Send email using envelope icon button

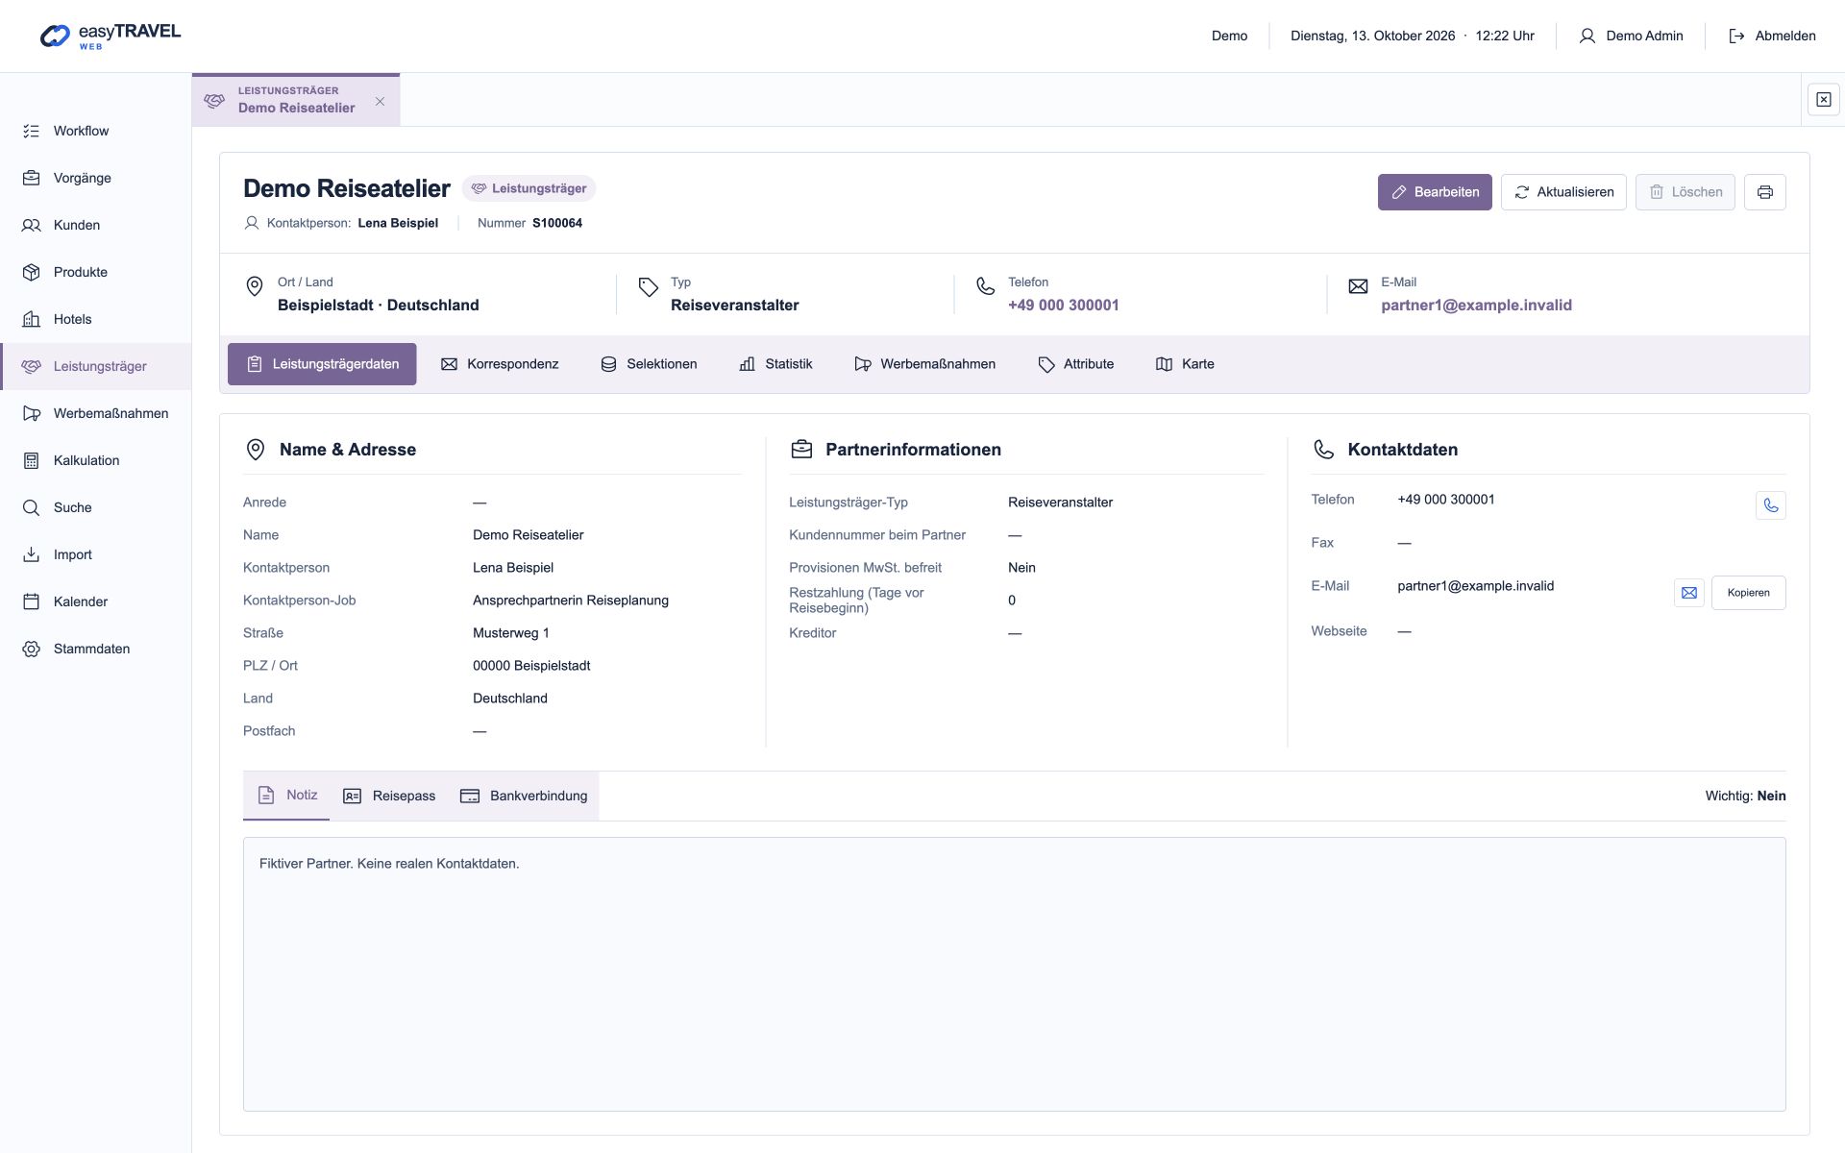(x=1688, y=593)
